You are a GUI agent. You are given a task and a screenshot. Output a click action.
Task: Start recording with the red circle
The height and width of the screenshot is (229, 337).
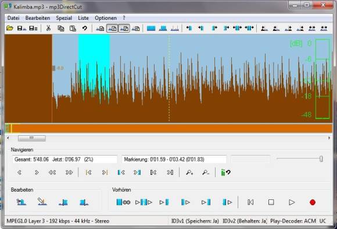coord(313,202)
